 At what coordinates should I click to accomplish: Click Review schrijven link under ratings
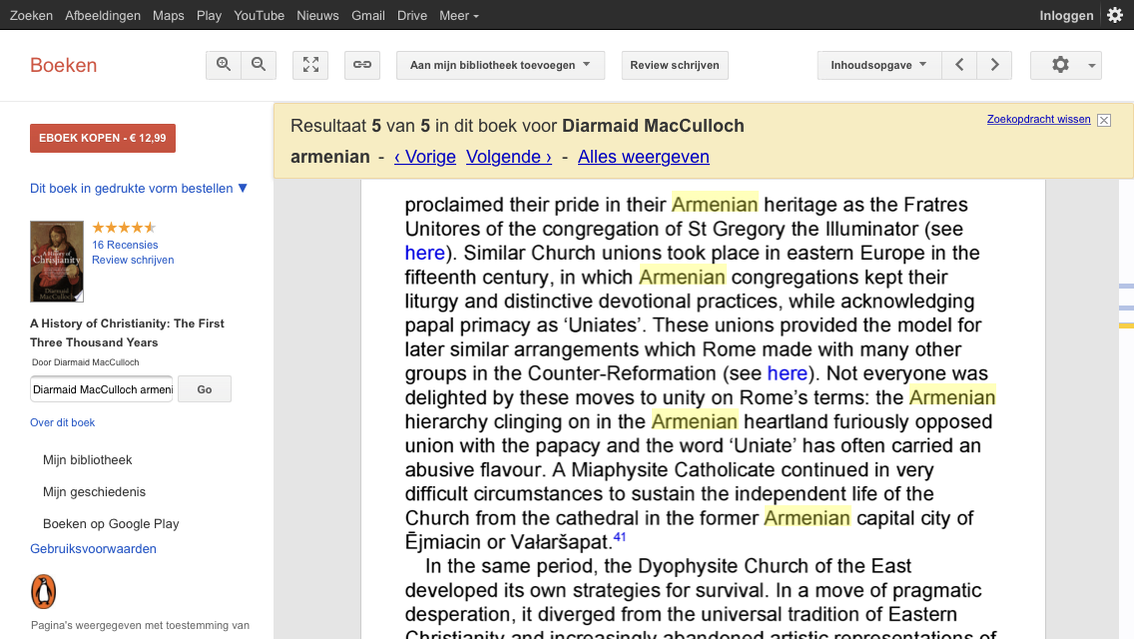133,260
